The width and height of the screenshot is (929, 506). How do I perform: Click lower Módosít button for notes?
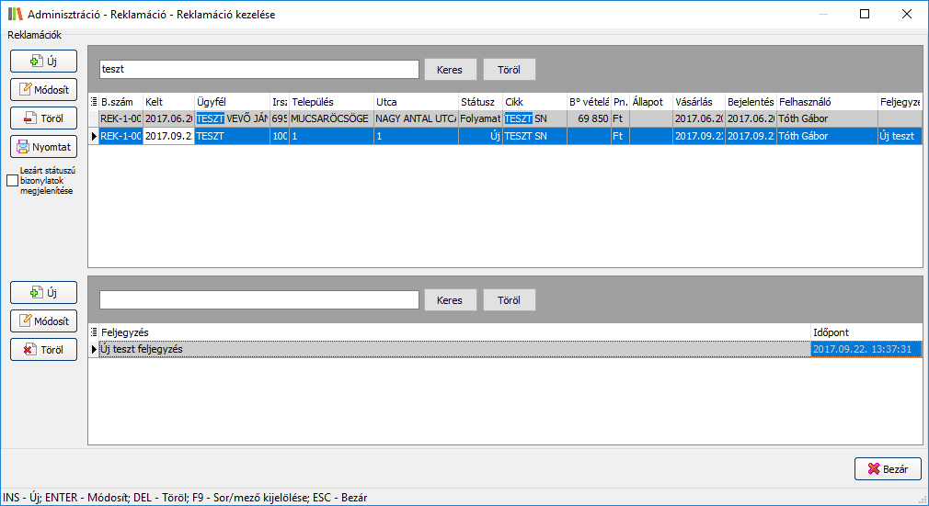click(x=43, y=321)
